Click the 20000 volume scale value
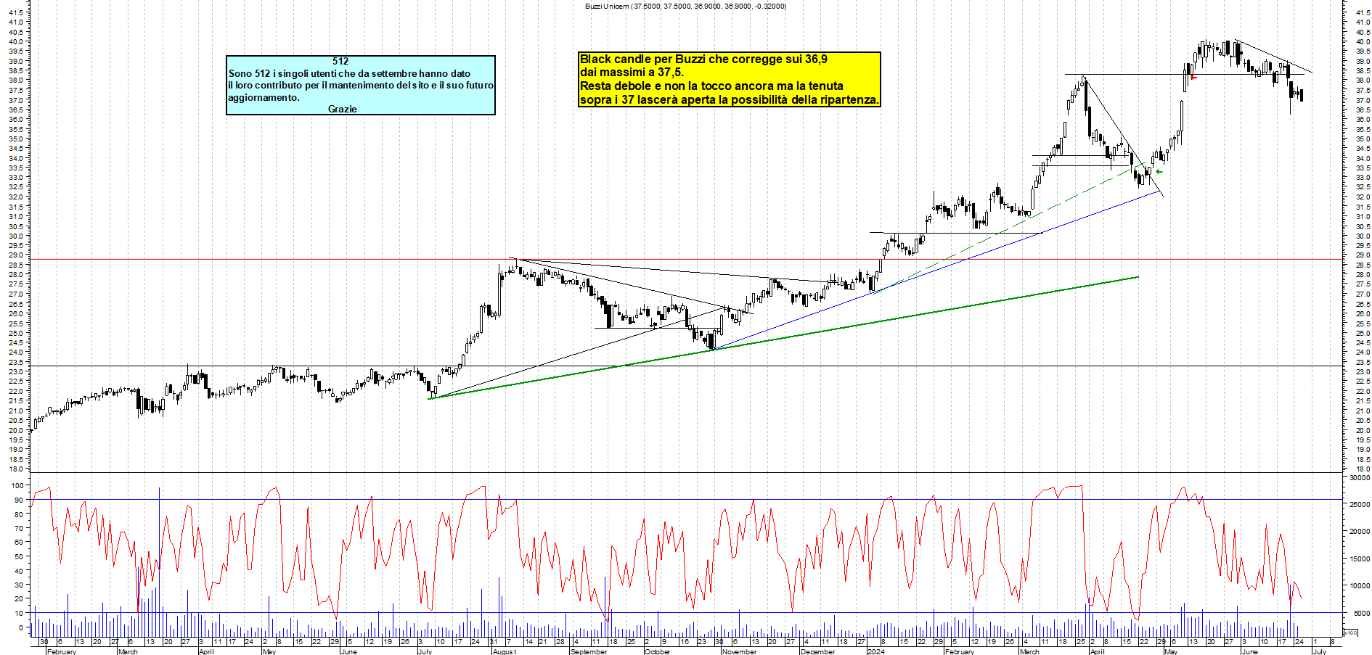This screenshot has width=1372, height=655. [x=1359, y=532]
